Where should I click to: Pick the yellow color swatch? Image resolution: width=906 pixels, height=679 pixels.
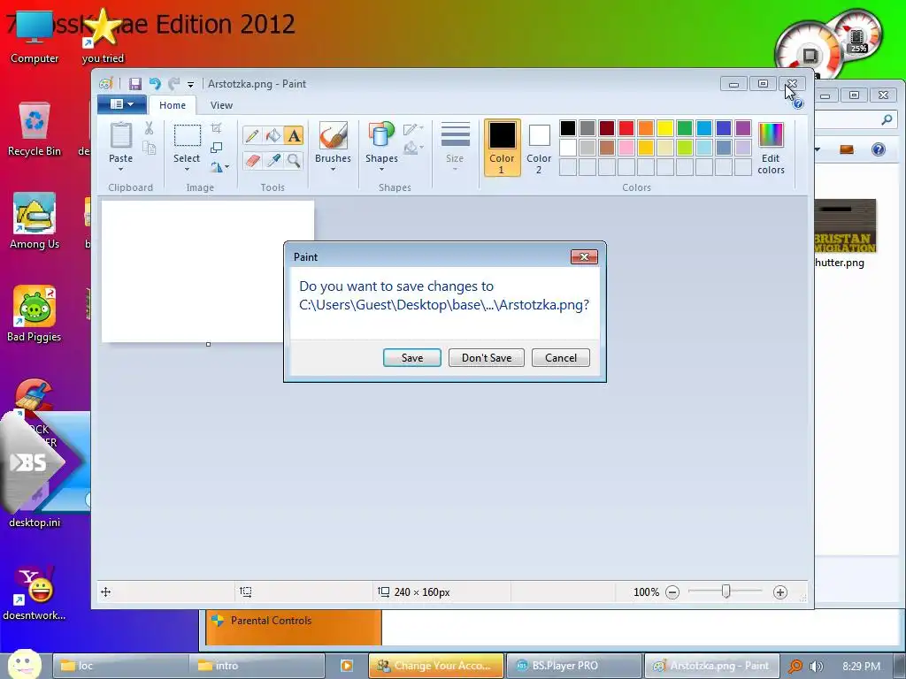click(665, 128)
